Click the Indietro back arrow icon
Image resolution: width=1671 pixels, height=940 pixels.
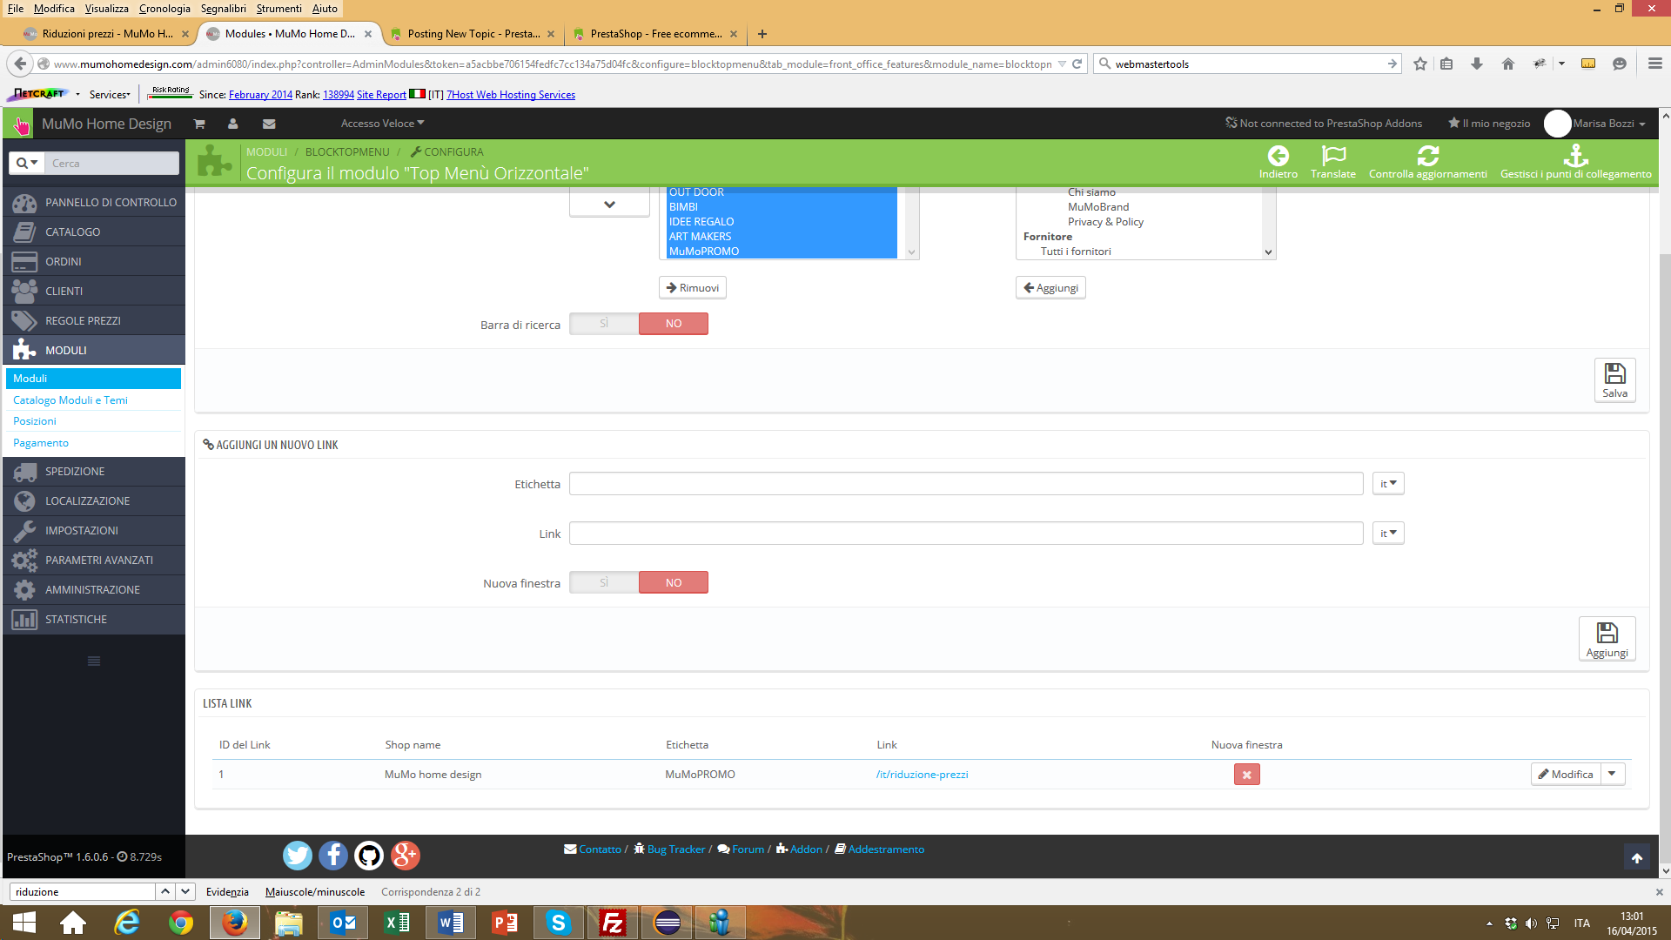pyautogui.click(x=1278, y=157)
